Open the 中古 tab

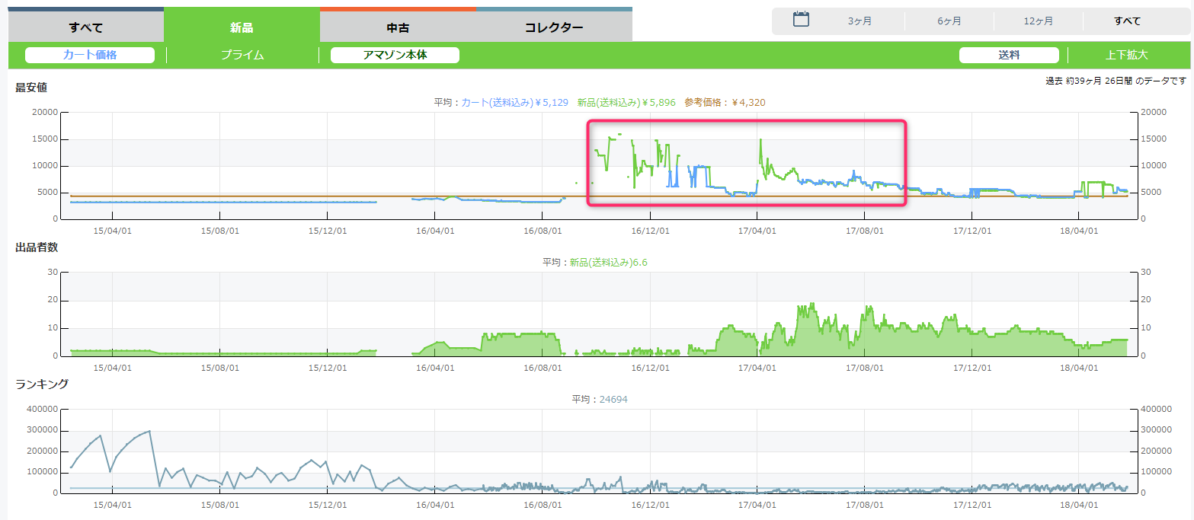coord(398,27)
